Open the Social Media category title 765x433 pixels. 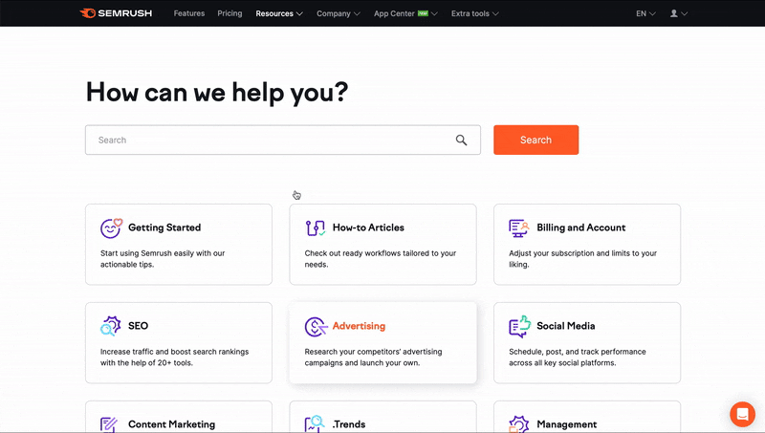(566, 326)
